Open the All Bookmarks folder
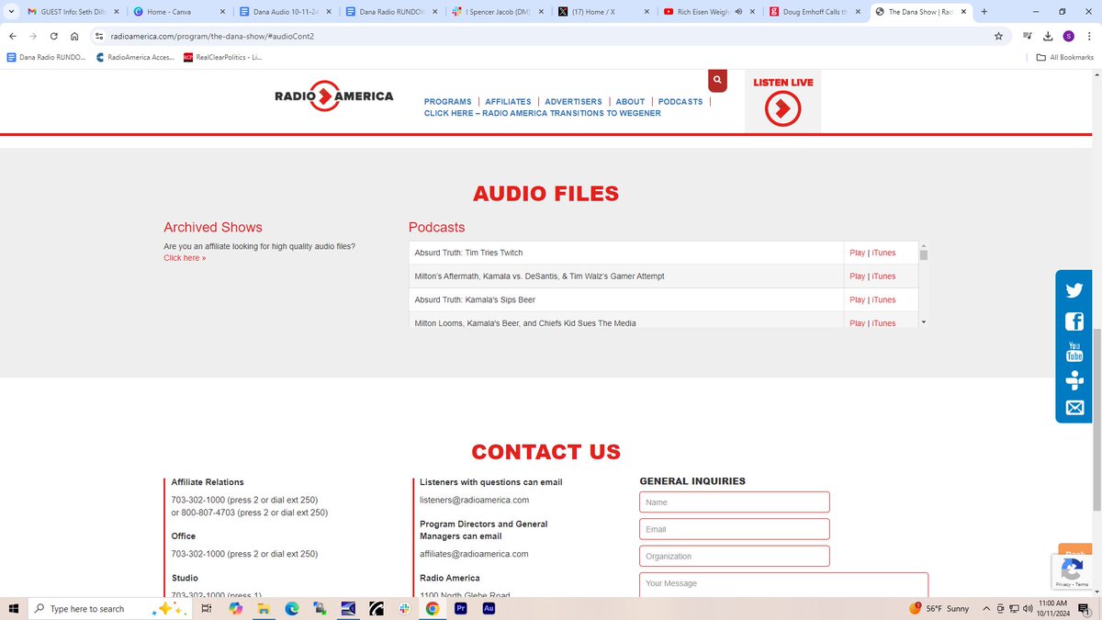 (x=1065, y=57)
